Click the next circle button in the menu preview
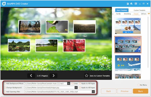Image resolution: width=151 pixels, height=97 pixels. [108, 66]
